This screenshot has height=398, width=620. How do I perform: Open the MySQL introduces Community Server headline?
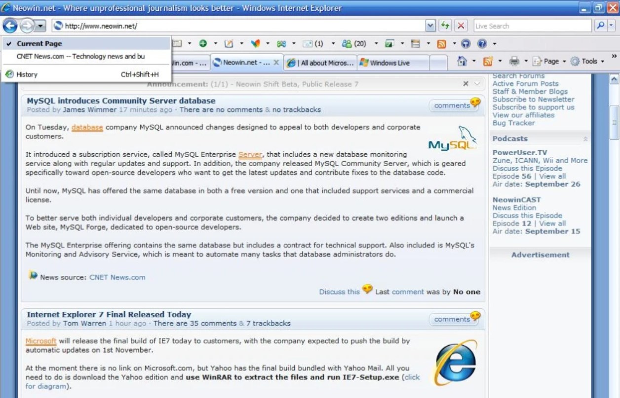point(121,101)
